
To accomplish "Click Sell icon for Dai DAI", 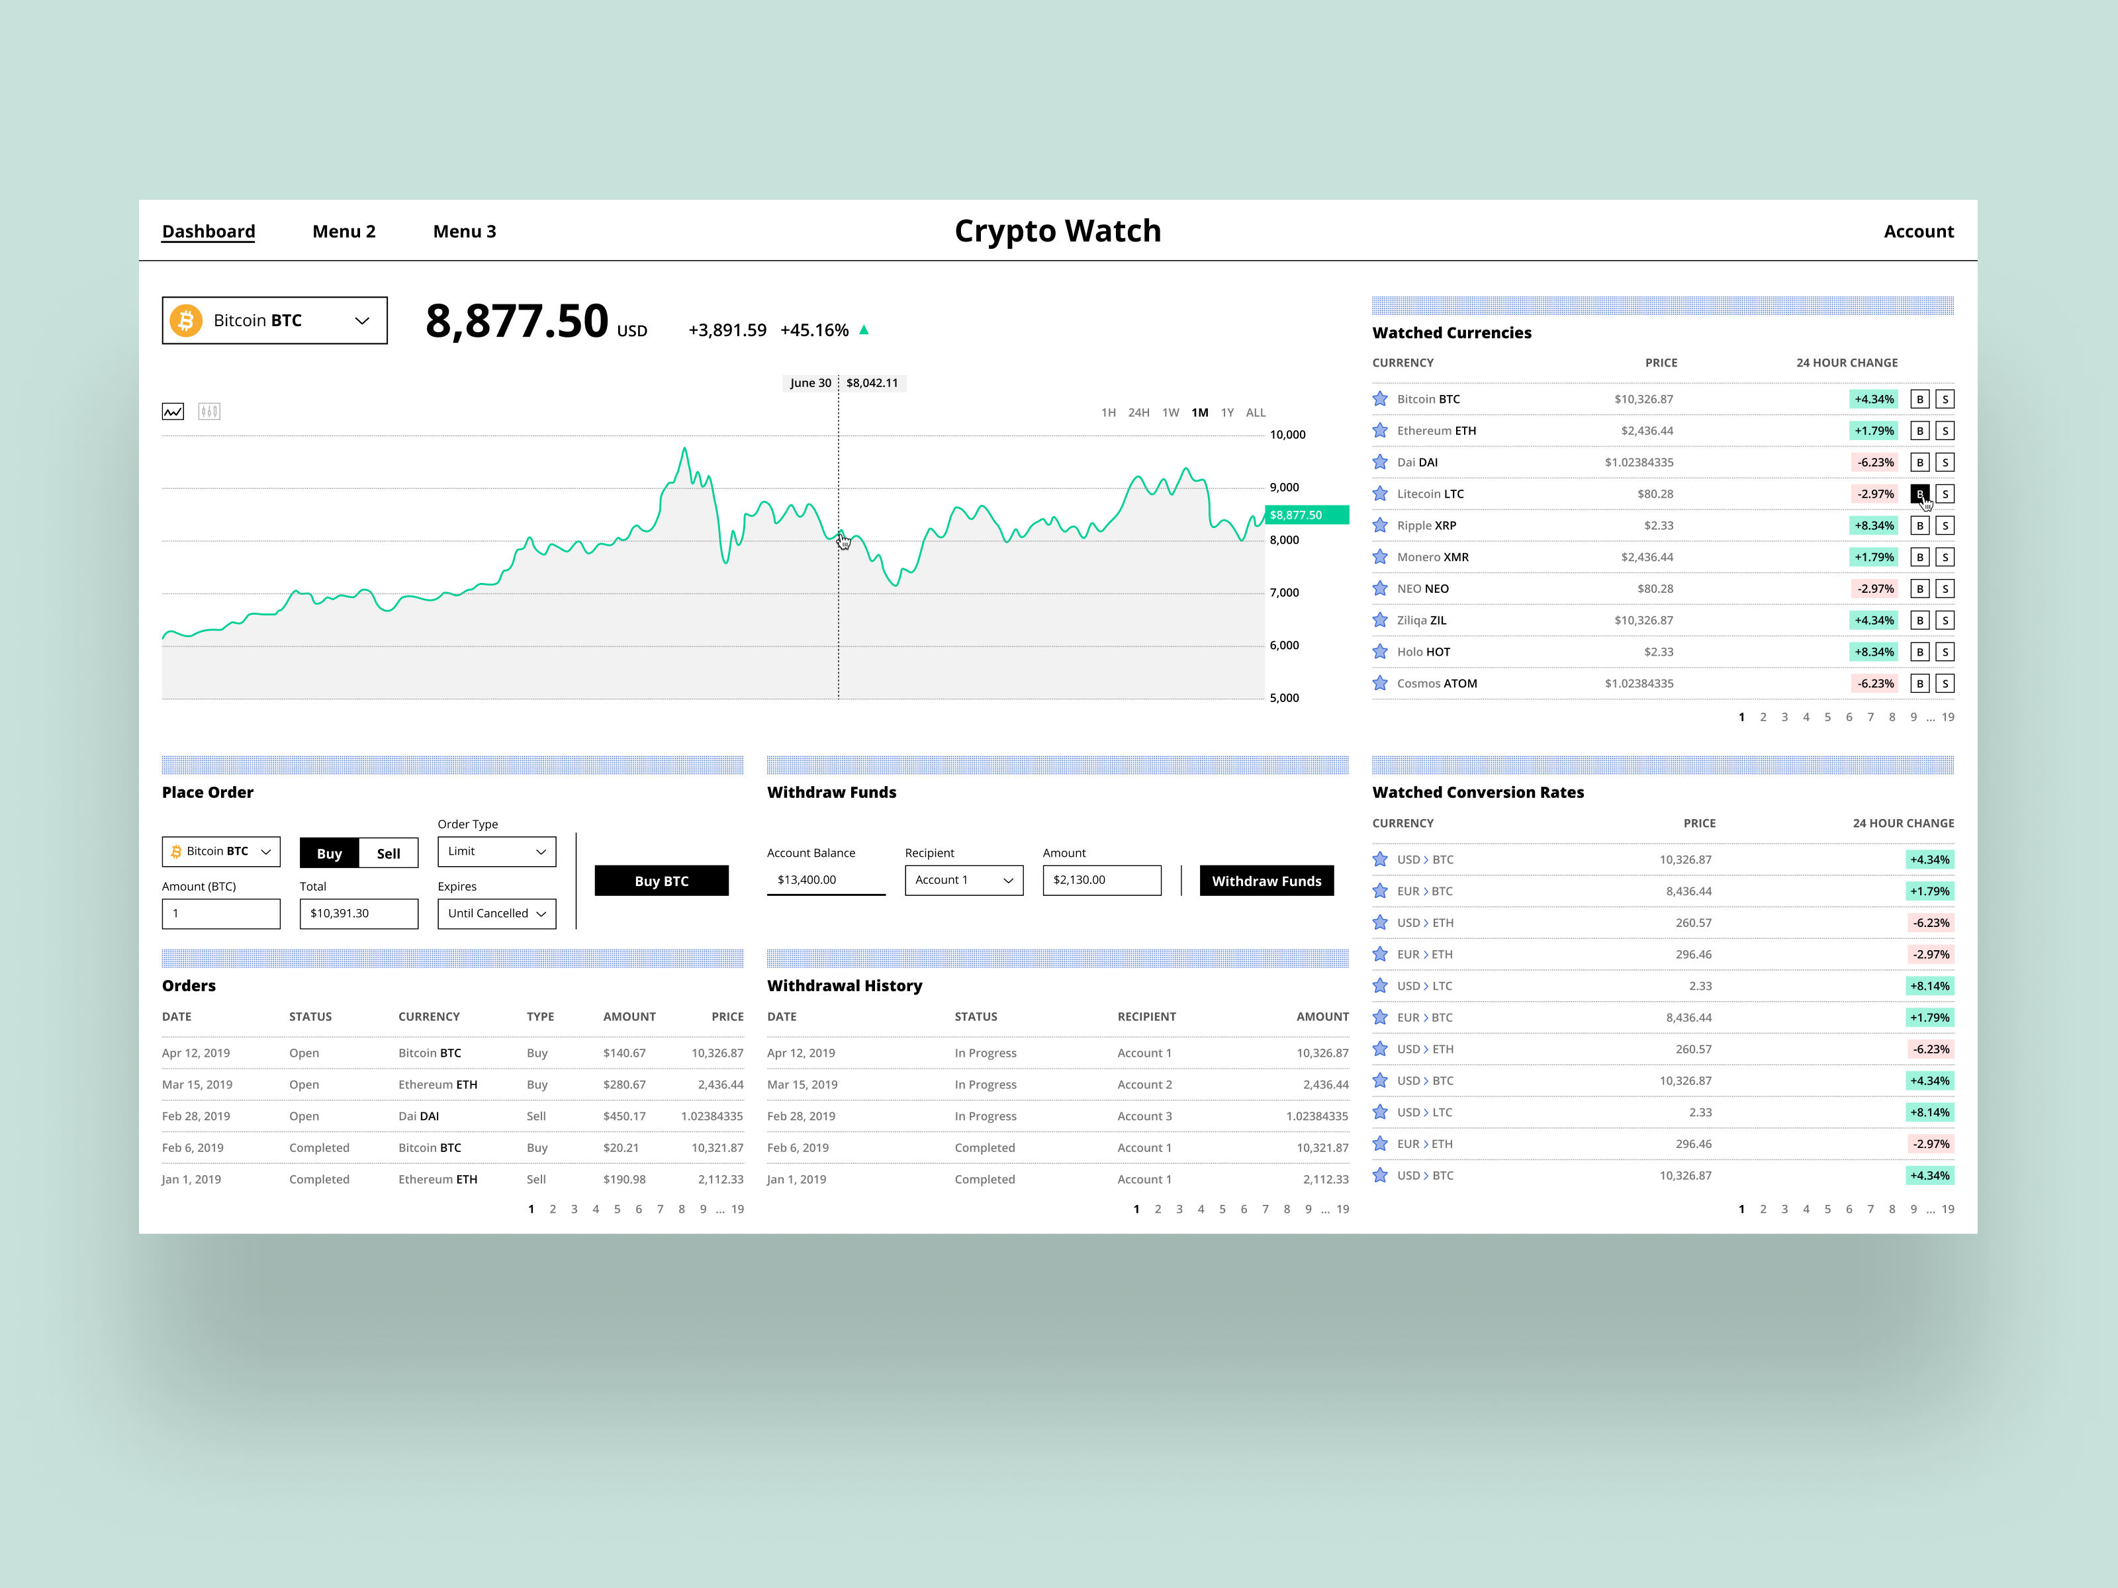I will click(x=1945, y=463).
